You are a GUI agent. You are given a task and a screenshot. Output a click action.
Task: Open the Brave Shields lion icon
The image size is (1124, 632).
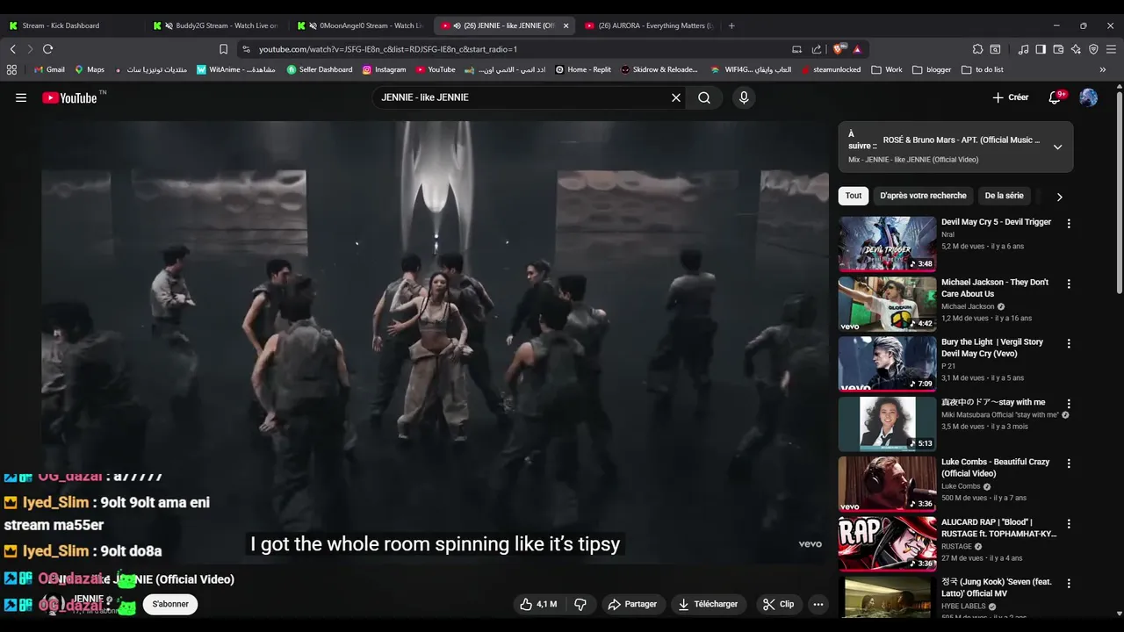[839, 49]
